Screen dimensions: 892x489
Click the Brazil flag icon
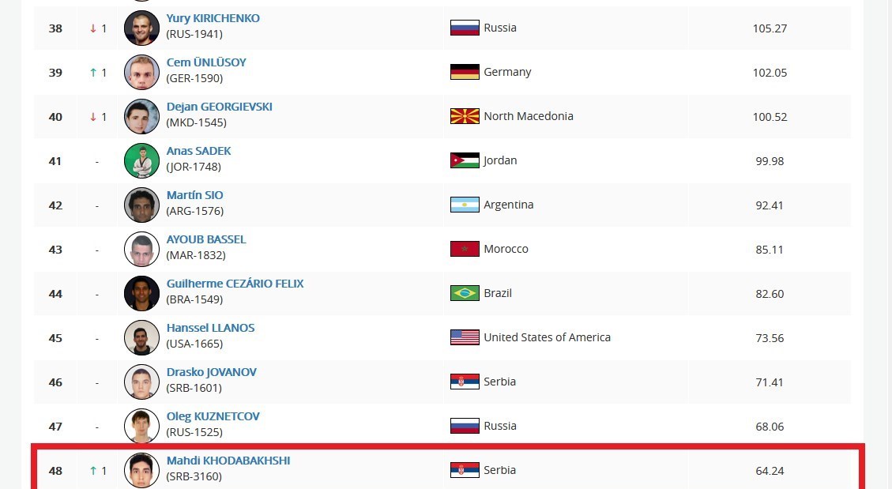point(465,293)
